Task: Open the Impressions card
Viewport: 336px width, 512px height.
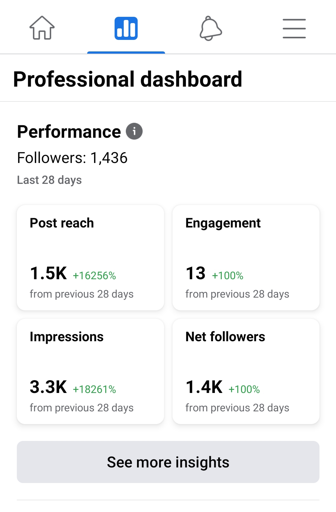Action: point(90,371)
